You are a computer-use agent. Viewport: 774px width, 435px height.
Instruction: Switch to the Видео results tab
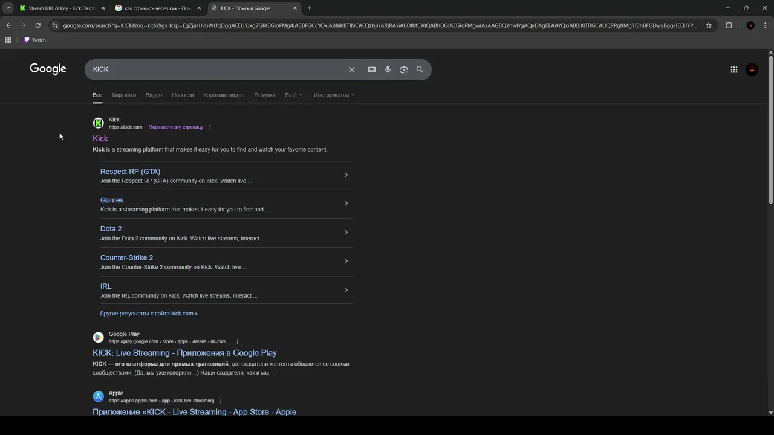click(x=154, y=95)
